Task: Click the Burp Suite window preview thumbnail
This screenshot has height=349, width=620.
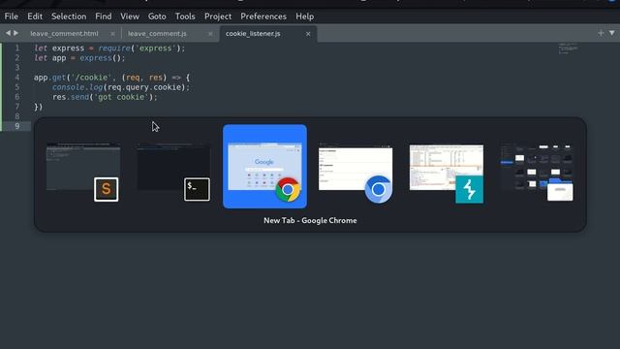Action: pos(447,167)
